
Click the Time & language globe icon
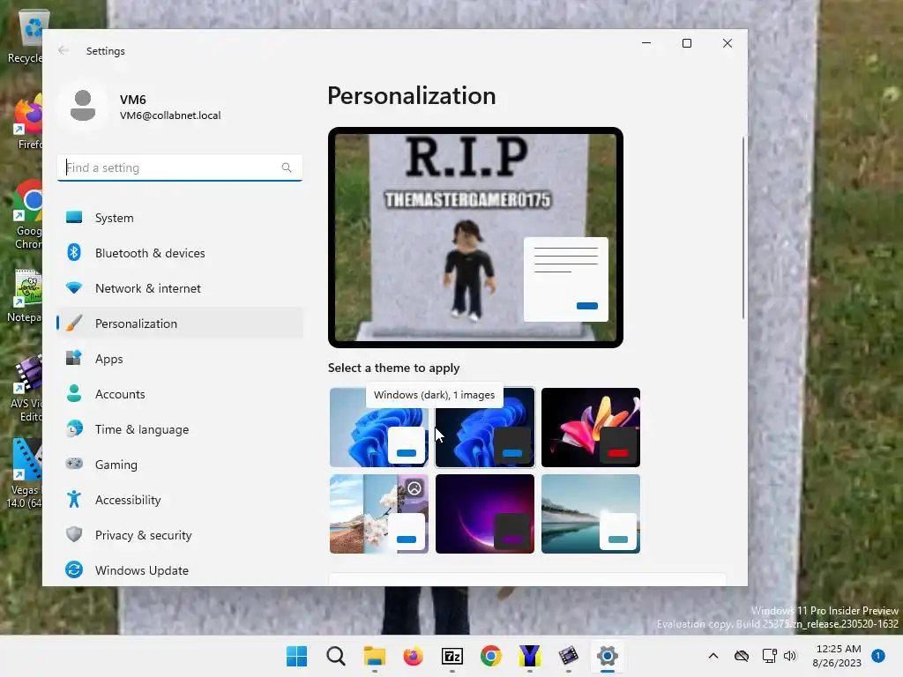pyautogui.click(x=74, y=428)
